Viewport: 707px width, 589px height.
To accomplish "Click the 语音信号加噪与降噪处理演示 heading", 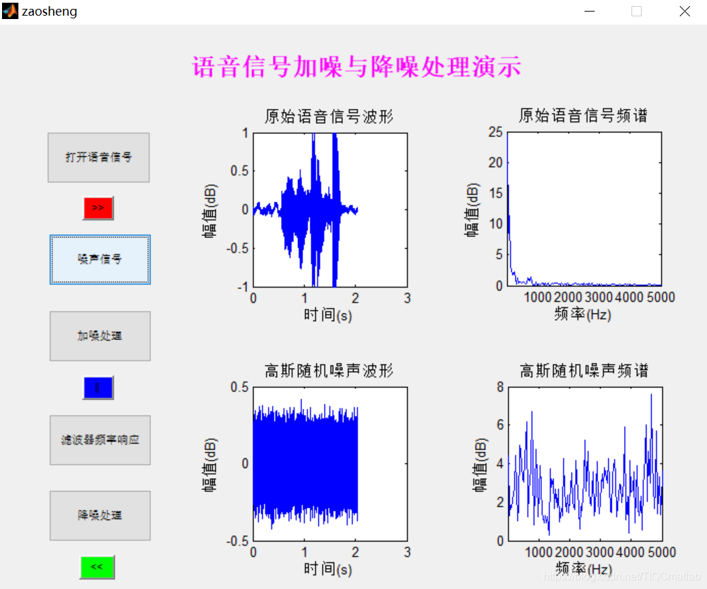I will point(357,67).
